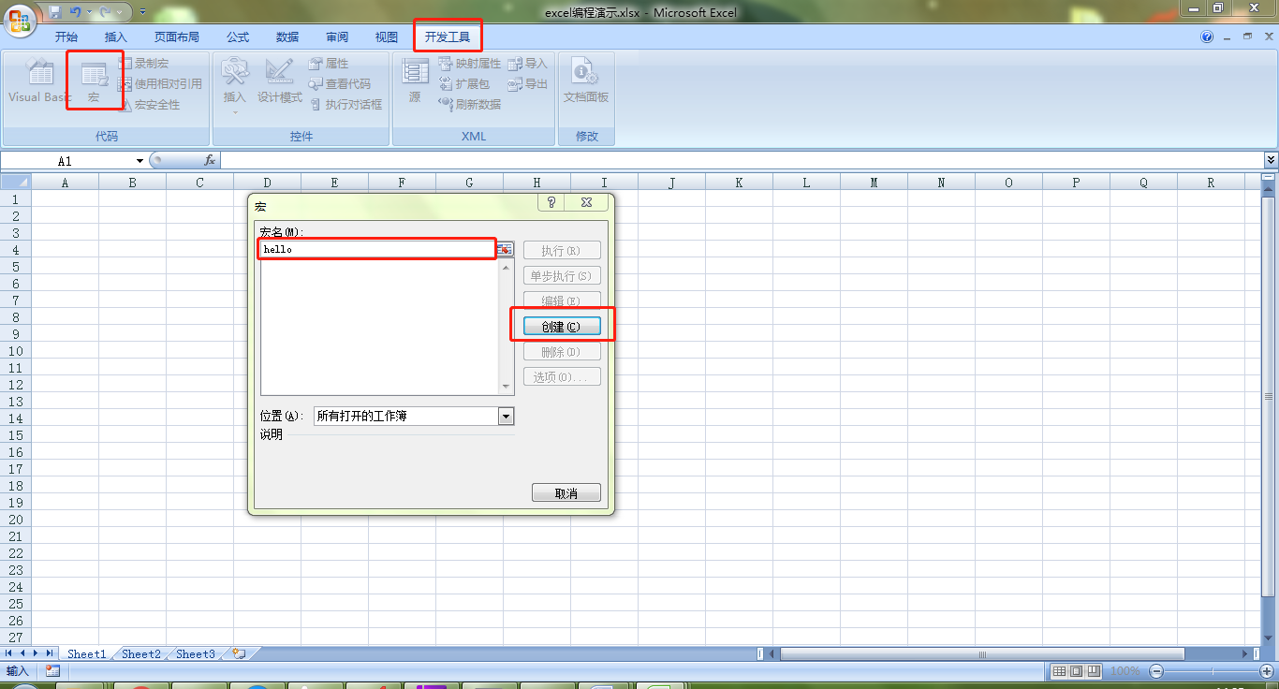The width and height of the screenshot is (1279, 689).
Task: Undo the last action
Action: pos(76,12)
